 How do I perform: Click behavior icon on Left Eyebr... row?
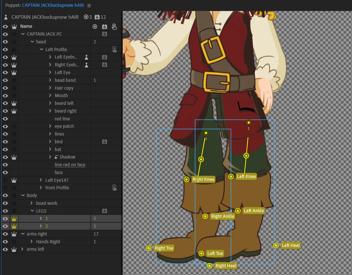(105, 57)
